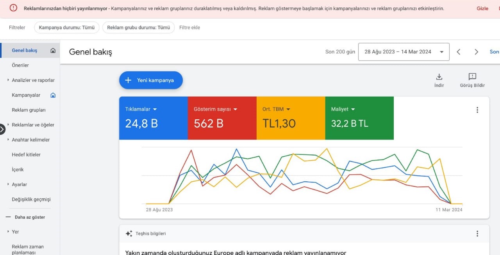
Task: Go to next date range arrow
Action: pyautogui.click(x=476, y=52)
